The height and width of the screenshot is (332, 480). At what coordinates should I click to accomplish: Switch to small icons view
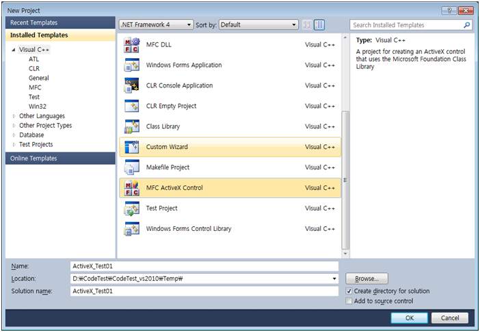[307, 25]
